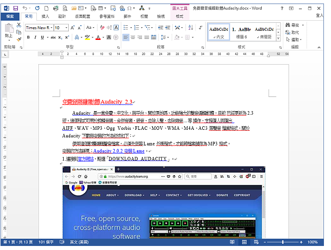Click the Open folder icon
Image resolution: width=331 pixels, height=250 pixels.
pos(74,8)
